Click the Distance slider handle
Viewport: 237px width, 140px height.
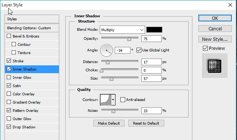[108, 62]
